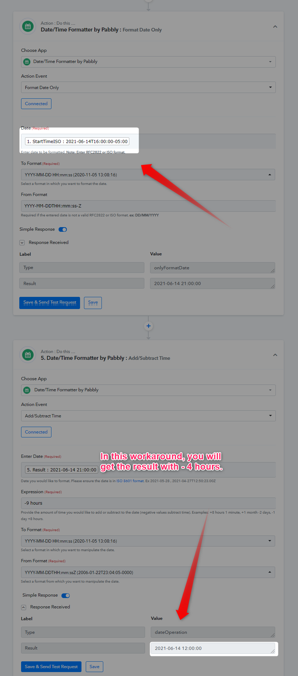
Task: Click the From Format field in first action
Action: 148,206
